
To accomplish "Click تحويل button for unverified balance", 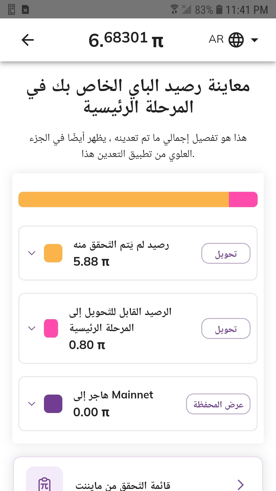I will coord(226,253).
